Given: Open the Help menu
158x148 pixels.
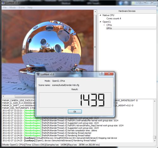Looking at the screenshot, I should [x=30, y=8].
